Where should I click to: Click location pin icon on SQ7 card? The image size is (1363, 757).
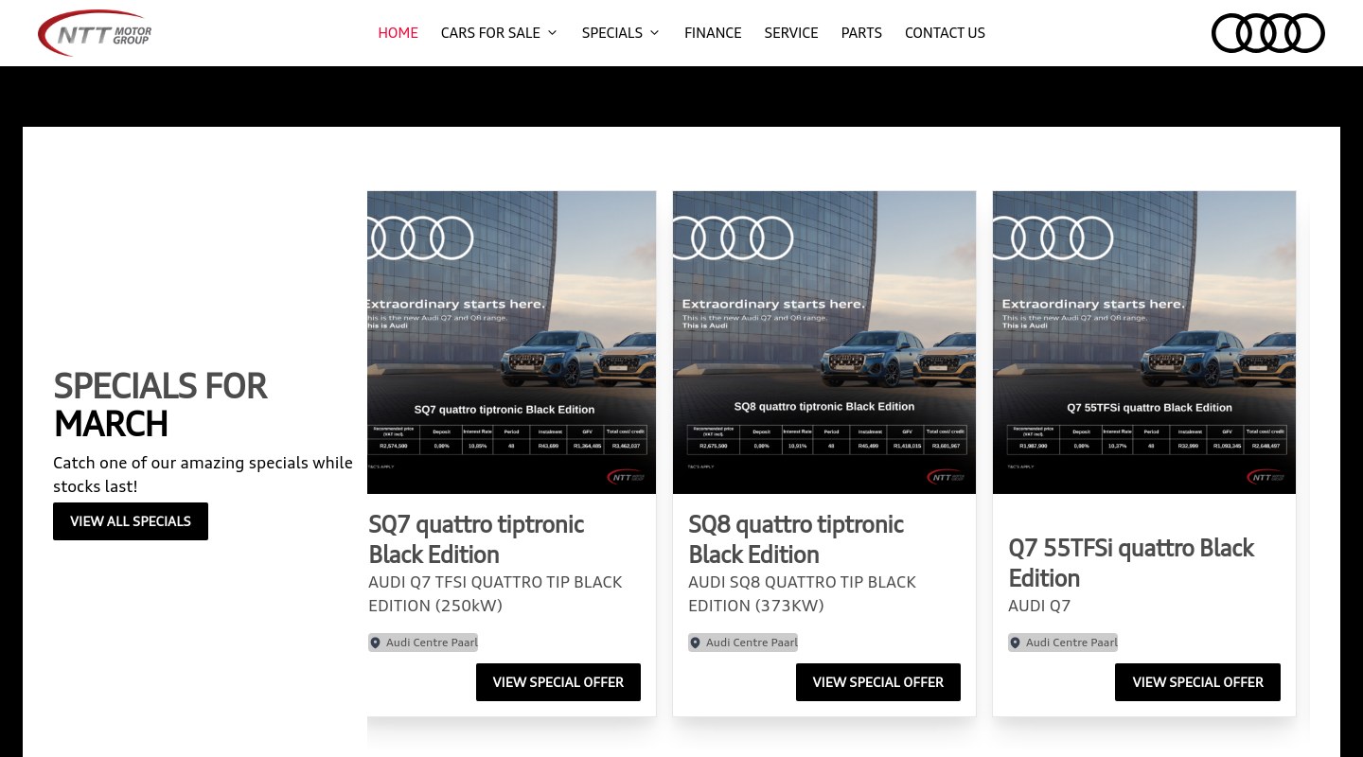click(375, 643)
